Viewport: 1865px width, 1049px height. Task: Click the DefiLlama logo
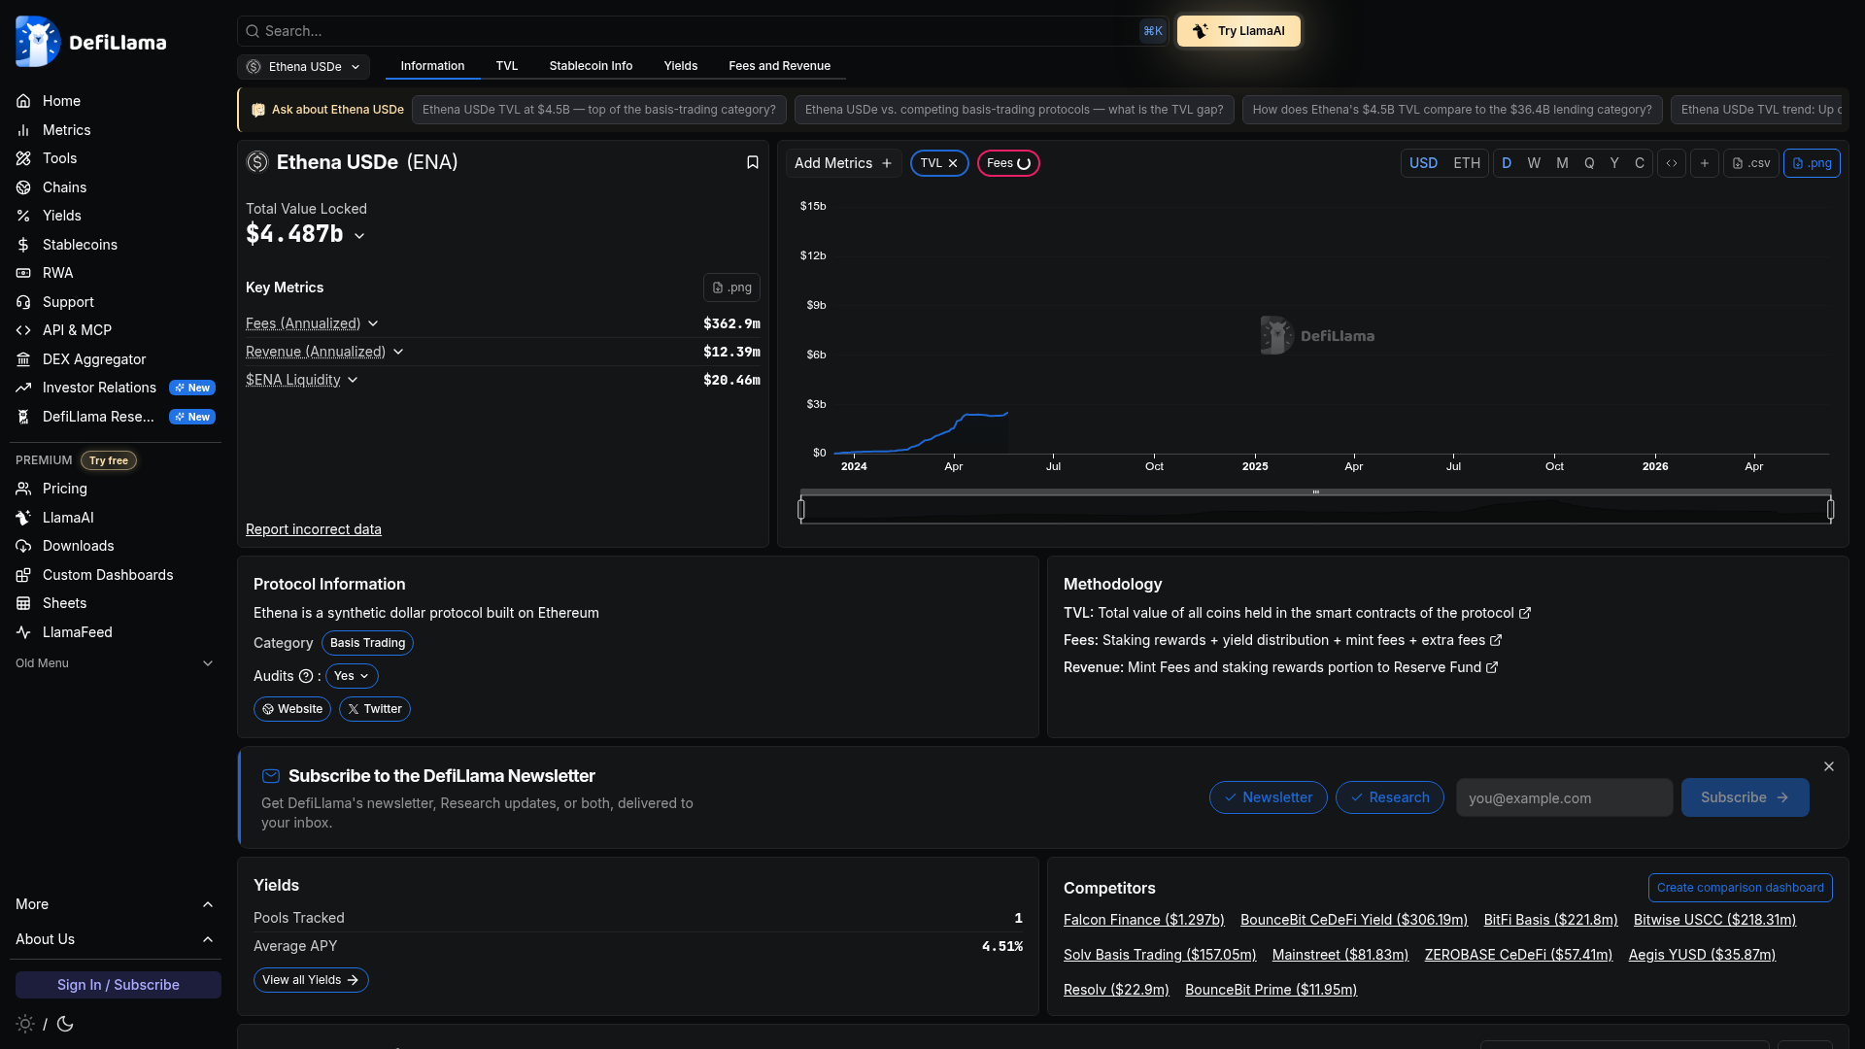pyautogui.click(x=91, y=42)
